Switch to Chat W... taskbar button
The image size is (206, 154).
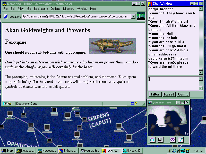[x=111, y=151]
